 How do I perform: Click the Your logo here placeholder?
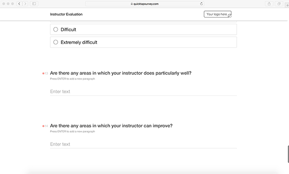coord(217,14)
